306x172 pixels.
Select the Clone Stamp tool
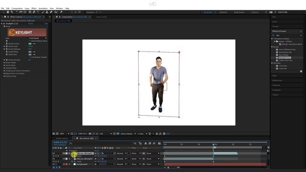coord(47,12)
